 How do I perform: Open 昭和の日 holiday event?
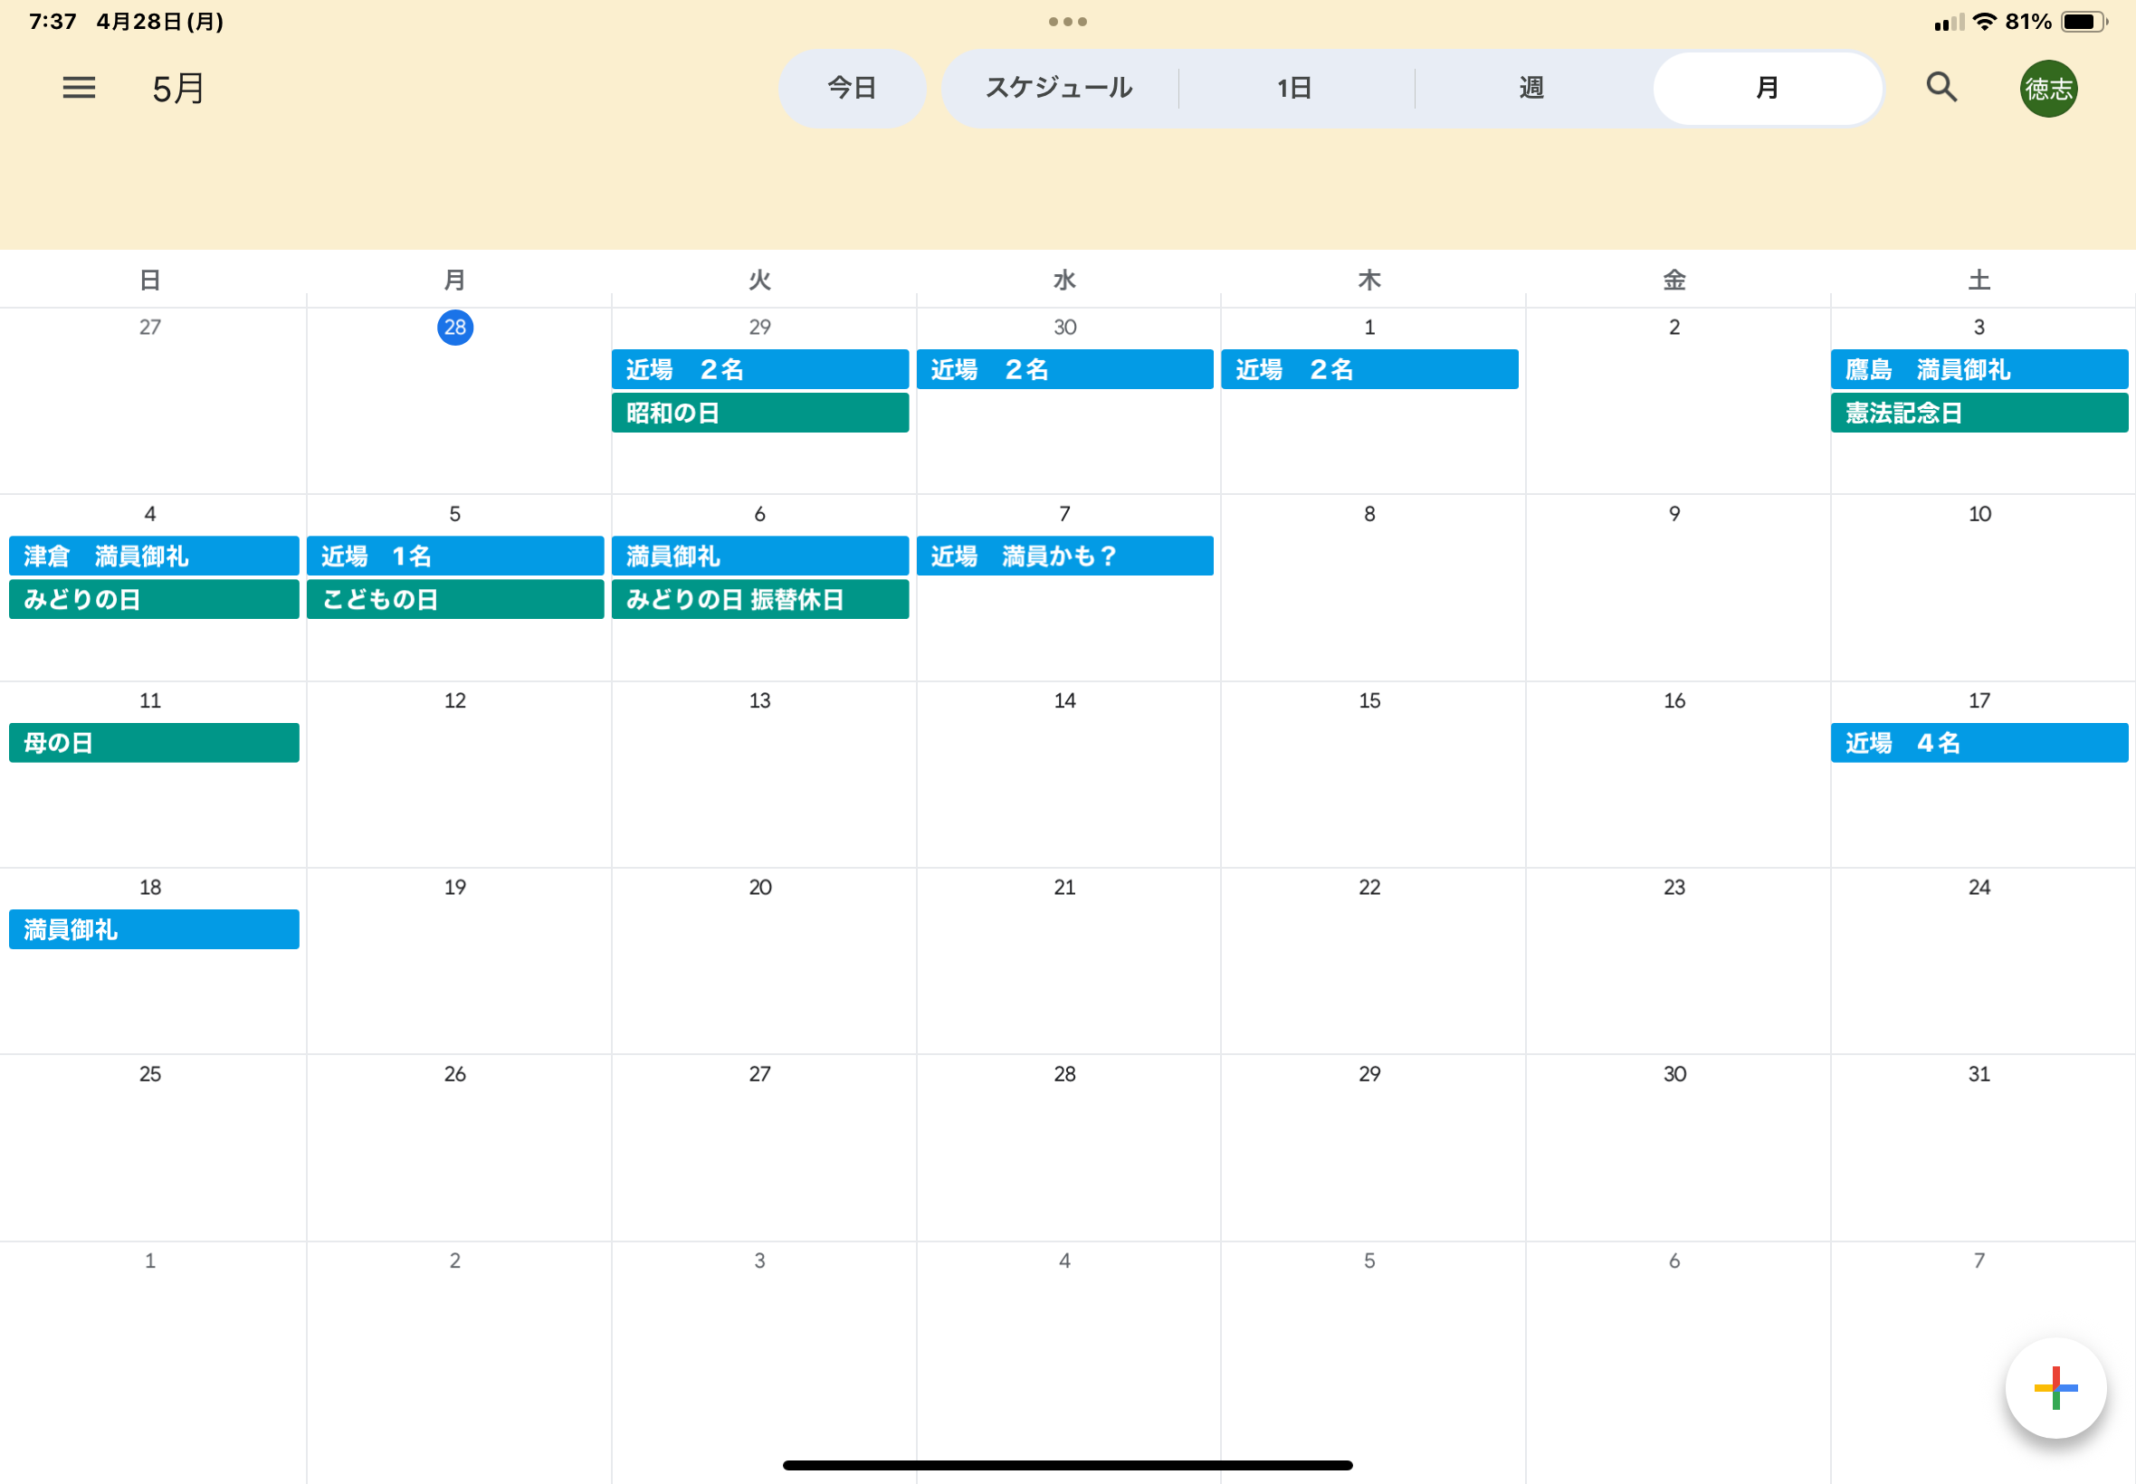pos(759,413)
